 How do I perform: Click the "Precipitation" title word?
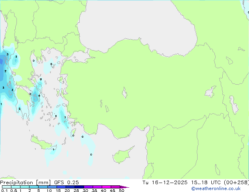16,183
